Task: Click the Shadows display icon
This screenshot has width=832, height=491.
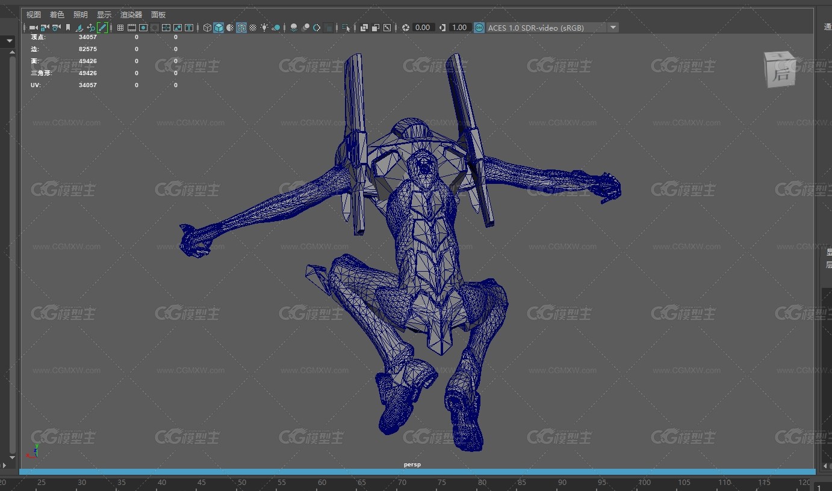Action: (276, 28)
